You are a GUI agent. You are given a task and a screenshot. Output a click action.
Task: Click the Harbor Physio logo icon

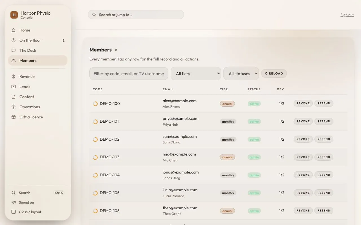pos(14,15)
